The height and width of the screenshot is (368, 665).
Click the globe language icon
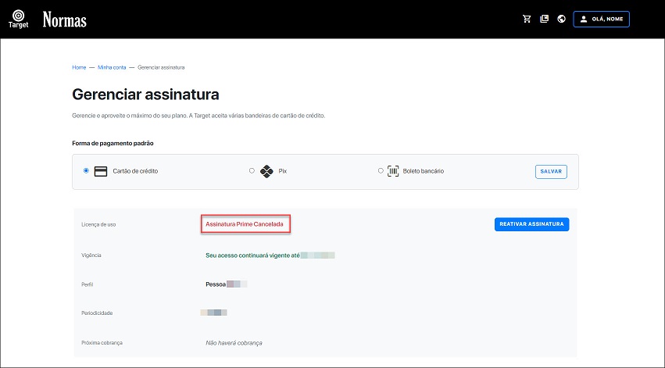pyautogui.click(x=561, y=19)
